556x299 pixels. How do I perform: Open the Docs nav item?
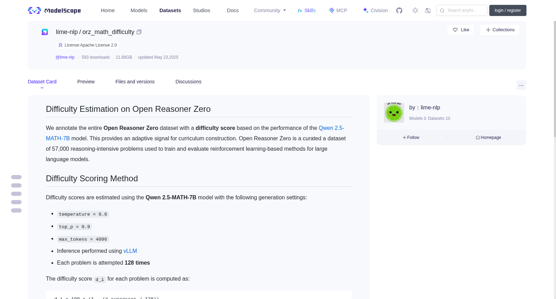pos(233,10)
